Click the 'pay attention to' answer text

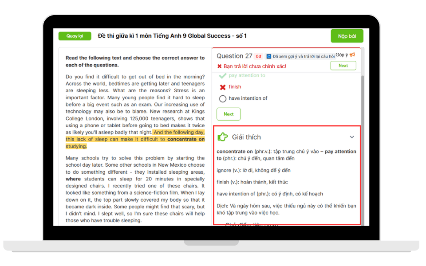click(247, 75)
